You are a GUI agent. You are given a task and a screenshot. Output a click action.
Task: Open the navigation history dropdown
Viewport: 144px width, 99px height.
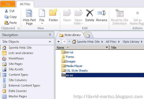coord(69,42)
